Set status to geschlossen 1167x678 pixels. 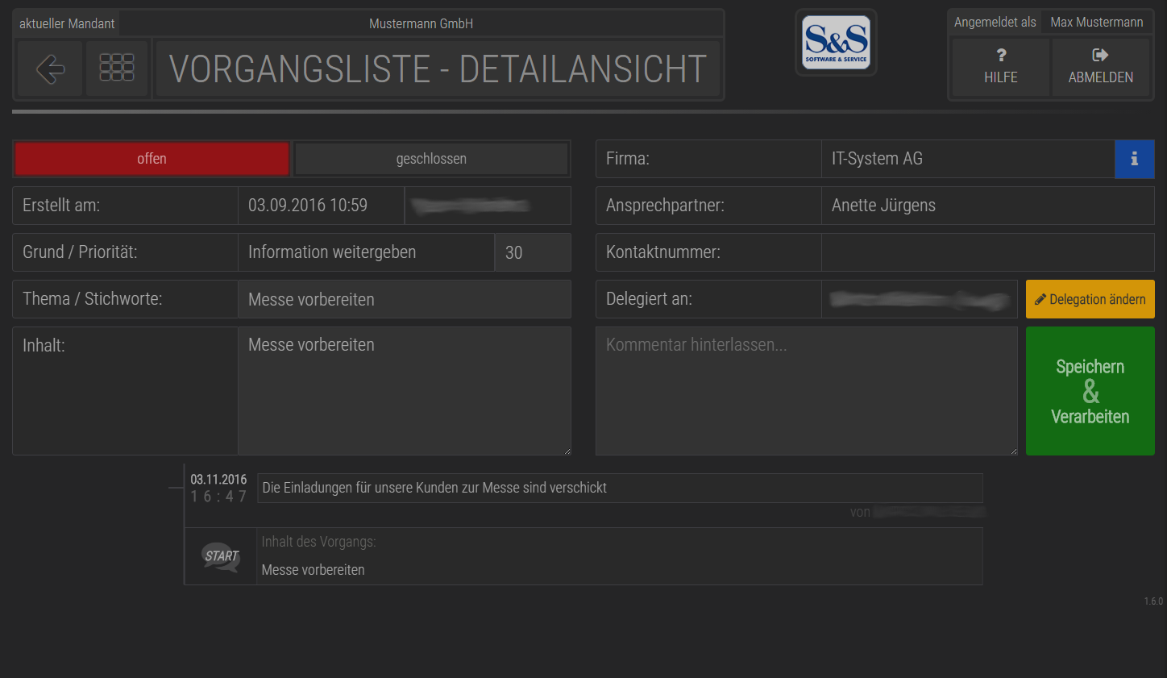pyautogui.click(x=431, y=159)
